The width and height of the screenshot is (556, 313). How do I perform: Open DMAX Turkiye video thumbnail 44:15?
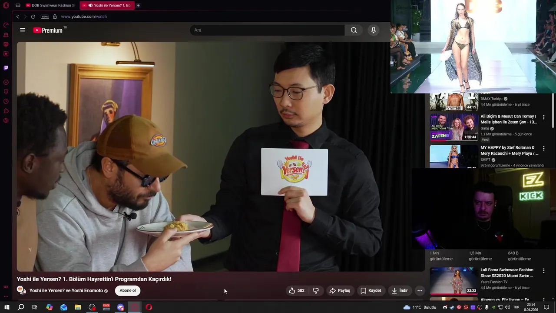(x=453, y=102)
